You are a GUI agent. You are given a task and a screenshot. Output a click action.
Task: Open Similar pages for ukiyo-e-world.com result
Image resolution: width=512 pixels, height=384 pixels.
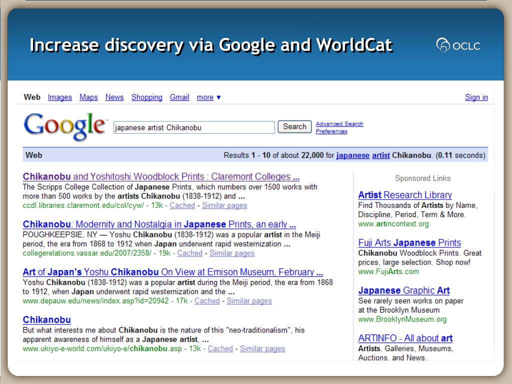262,348
